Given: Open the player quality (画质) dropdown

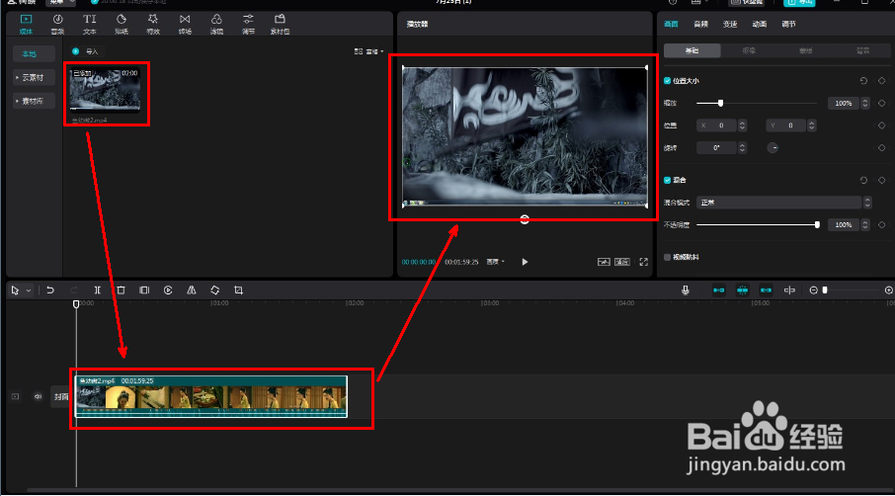Looking at the screenshot, I should tap(496, 262).
